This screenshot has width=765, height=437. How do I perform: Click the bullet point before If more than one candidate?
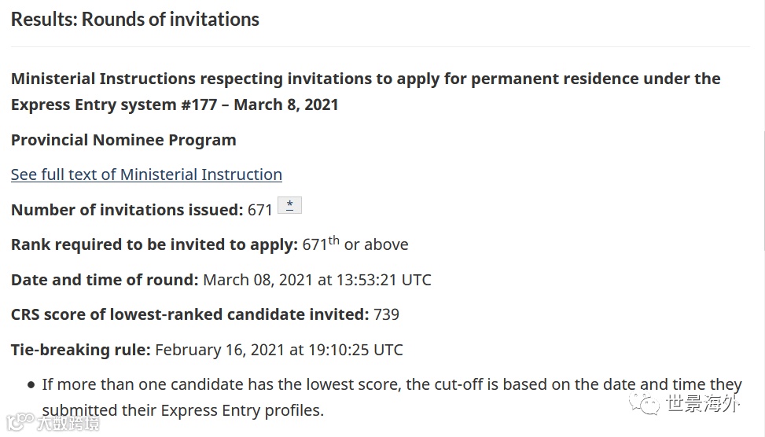(31, 385)
